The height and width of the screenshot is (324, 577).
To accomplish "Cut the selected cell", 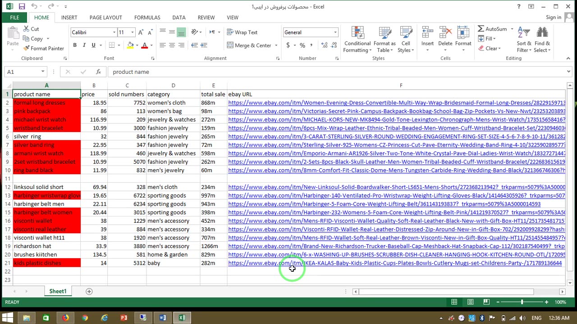I will (x=31, y=29).
